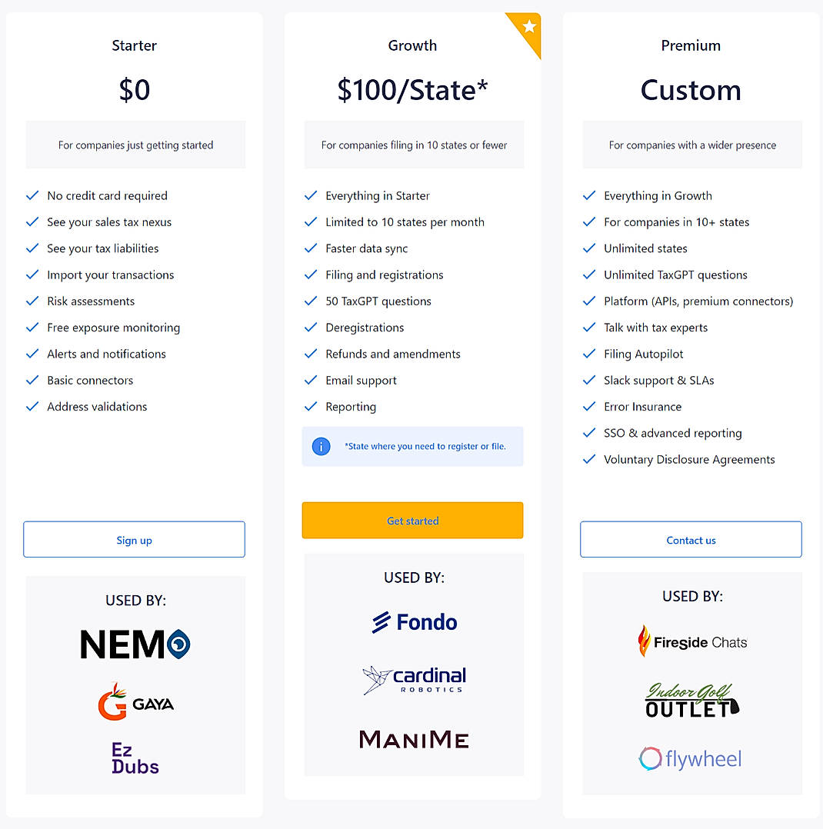Click the flywheel logo under Premium
Viewport: 823px width, 829px height.
point(690,758)
